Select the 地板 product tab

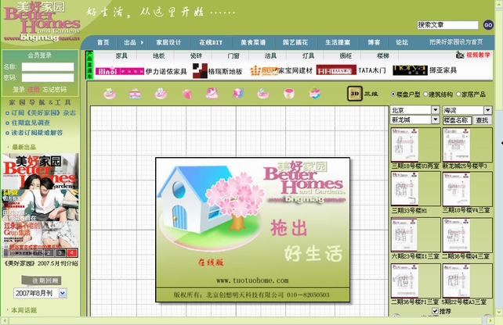[158, 55]
